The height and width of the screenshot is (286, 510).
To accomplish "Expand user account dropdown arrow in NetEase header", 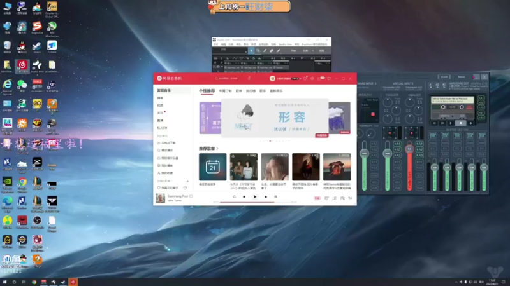I will pyautogui.click(x=300, y=78).
